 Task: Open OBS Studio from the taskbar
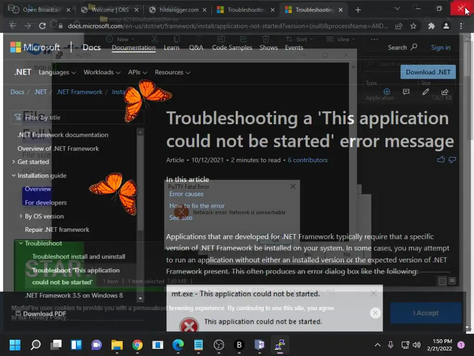[x=219, y=344]
